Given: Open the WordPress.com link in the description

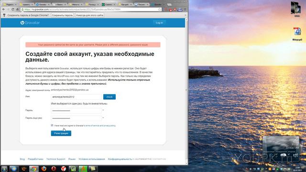Looking at the screenshot, I should click(x=66, y=76).
